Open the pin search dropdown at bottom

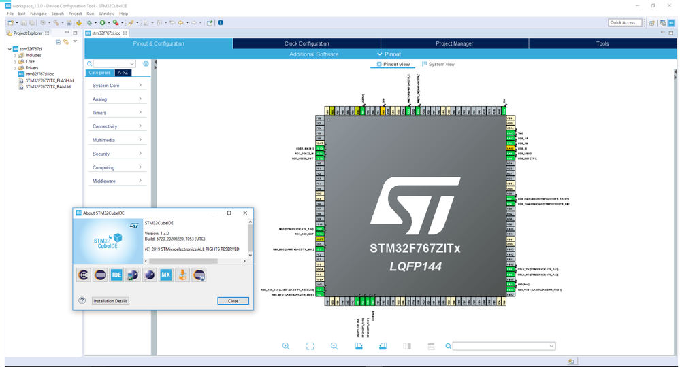point(551,346)
